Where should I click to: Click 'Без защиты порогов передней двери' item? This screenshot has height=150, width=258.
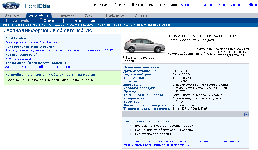point(164,126)
